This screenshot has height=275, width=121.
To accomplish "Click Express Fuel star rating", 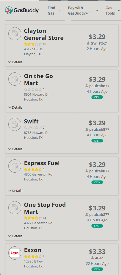I will point(33,170).
